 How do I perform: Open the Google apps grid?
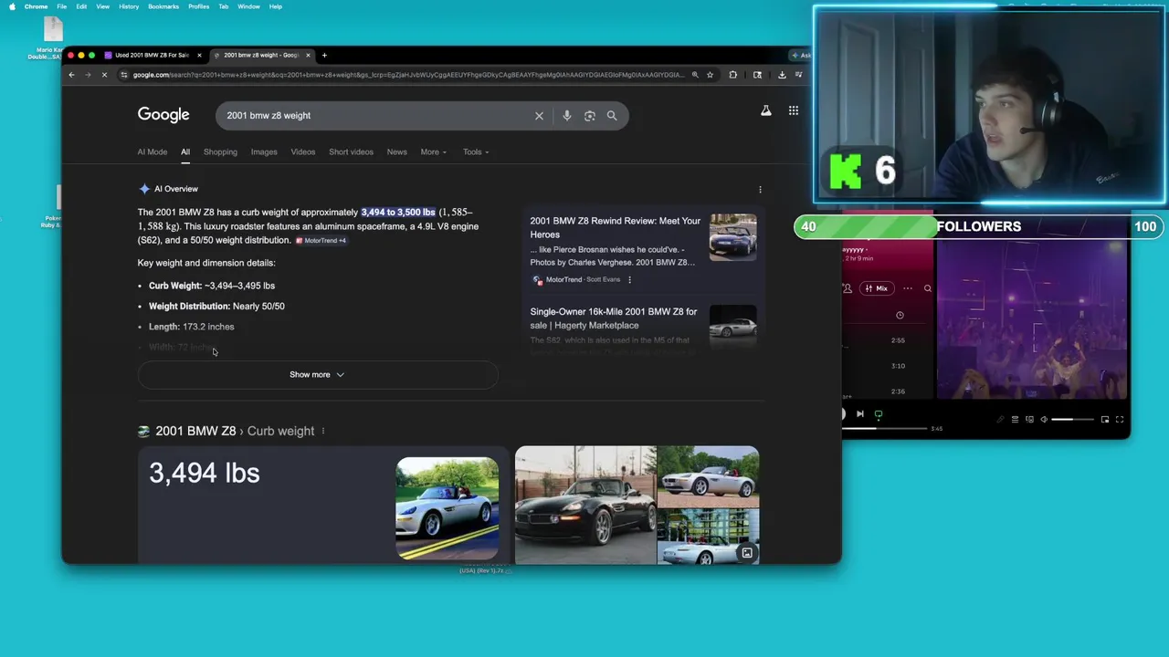(794, 111)
